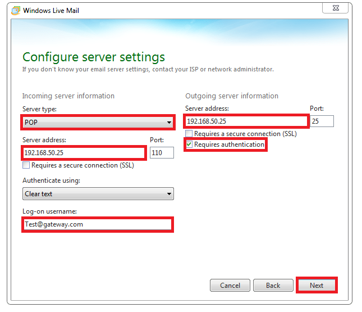The width and height of the screenshot is (362, 312).
Task: Open the Server type dropdown showing POP
Action: (x=98, y=122)
